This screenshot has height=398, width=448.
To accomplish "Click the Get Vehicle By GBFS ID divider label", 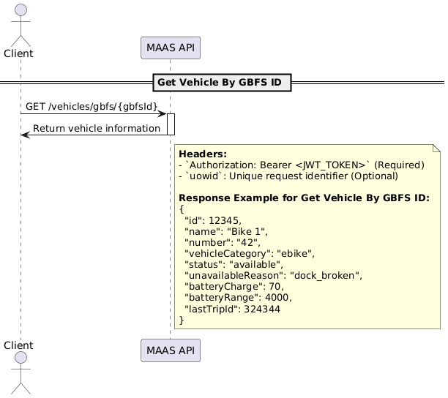I will (222, 83).
